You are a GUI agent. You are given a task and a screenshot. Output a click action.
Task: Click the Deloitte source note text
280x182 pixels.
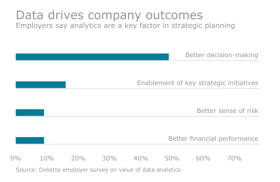click(98, 170)
